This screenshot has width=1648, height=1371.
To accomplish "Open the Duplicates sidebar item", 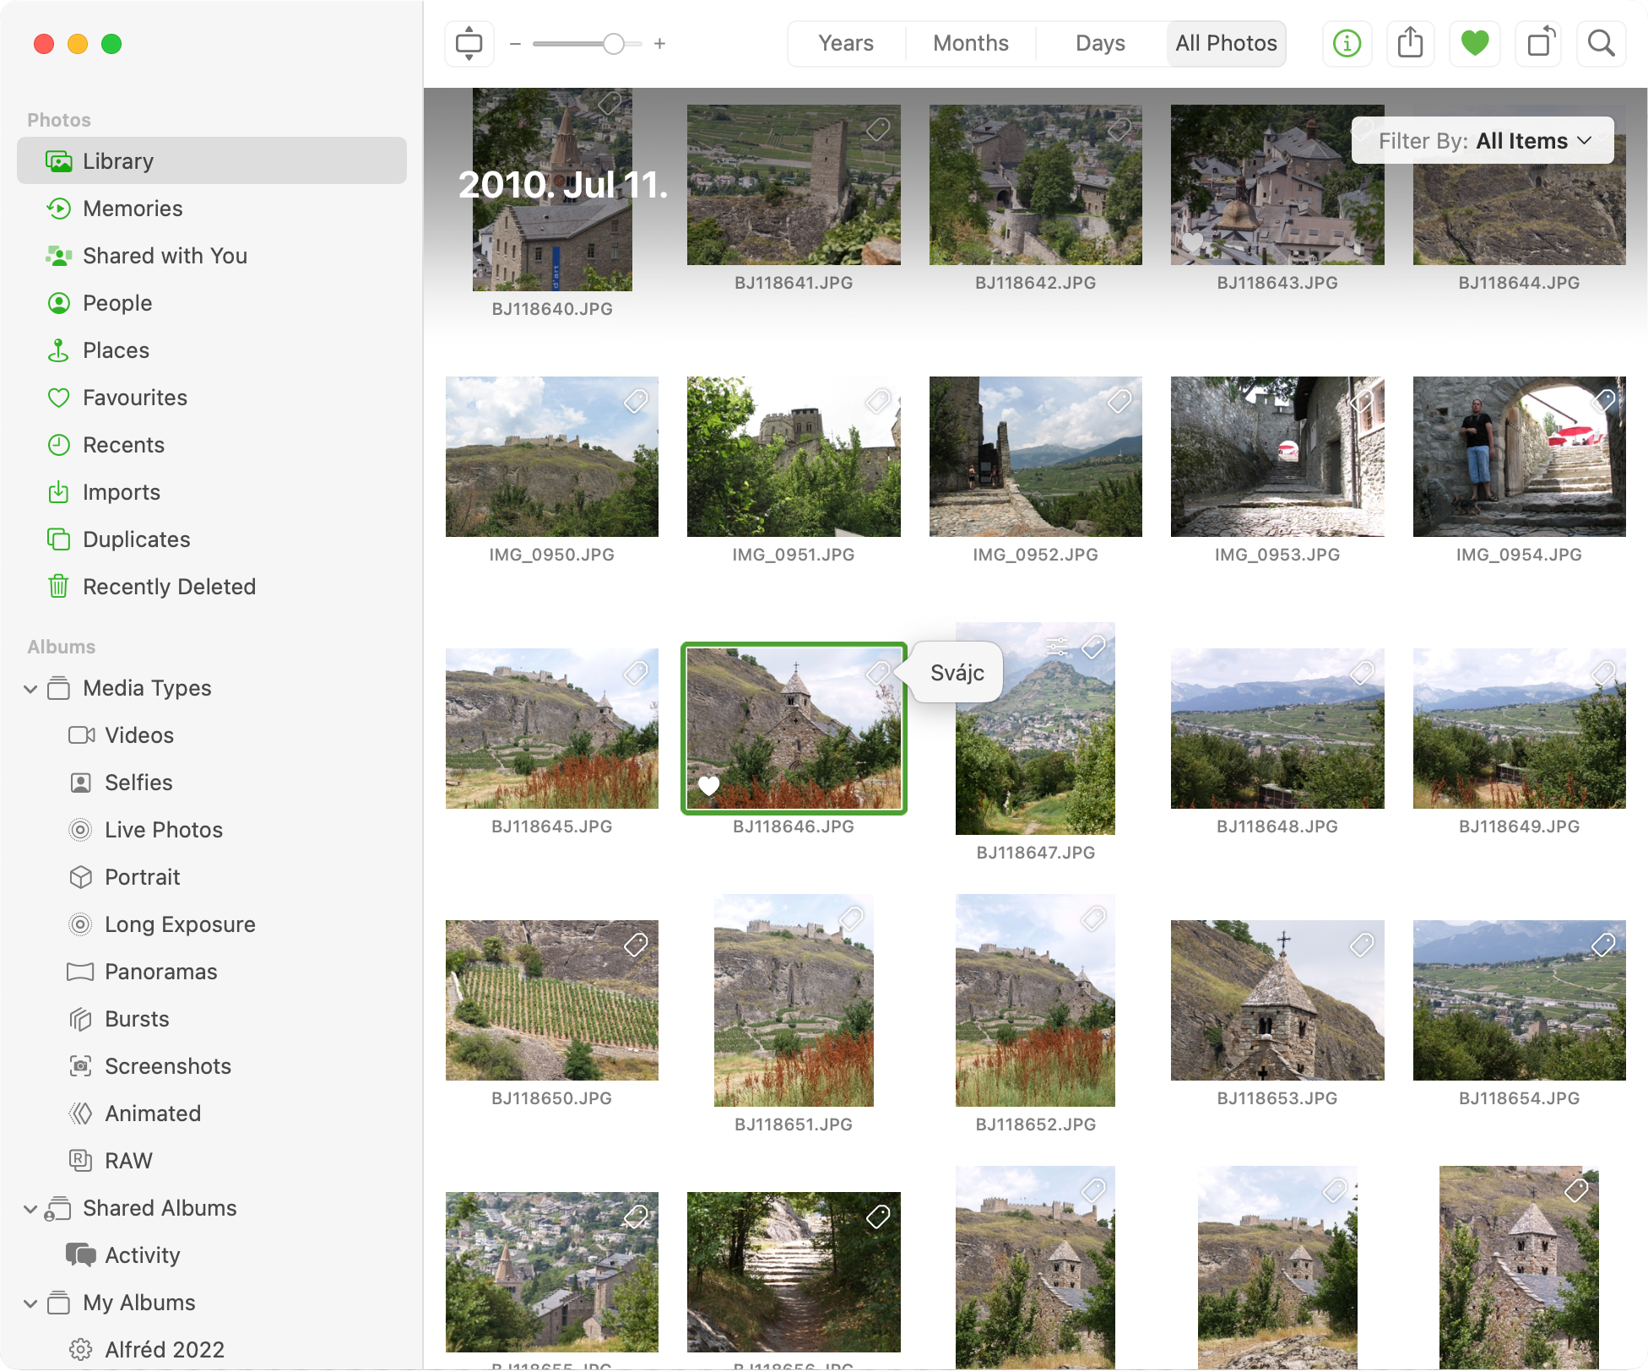I will (x=136, y=539).
